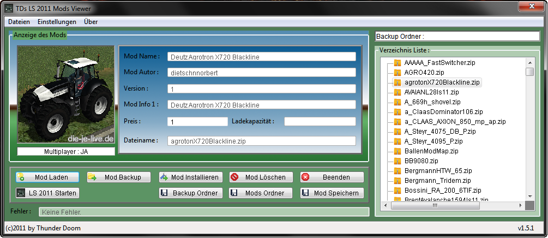Click the zip icon next to A_Steyr_4075_DB_P.zip
The height and width of the screenshot is (238, 548).
point(398,132)
